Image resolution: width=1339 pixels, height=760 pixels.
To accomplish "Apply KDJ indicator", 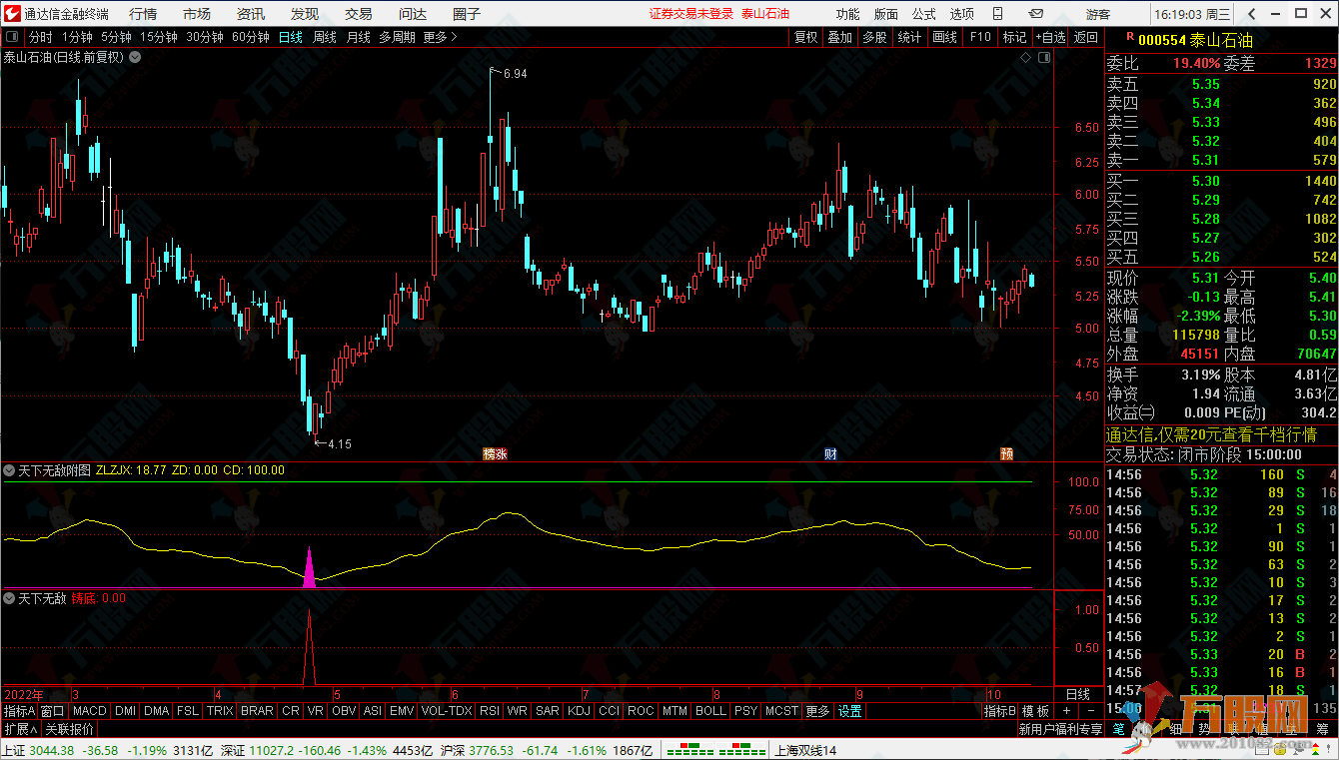I will click(x=578, y=711).
